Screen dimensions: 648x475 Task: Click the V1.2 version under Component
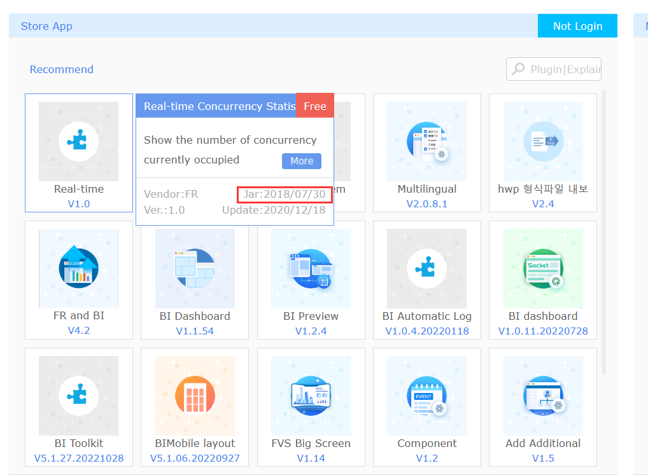pyautogui.click(x=427, y=458)
